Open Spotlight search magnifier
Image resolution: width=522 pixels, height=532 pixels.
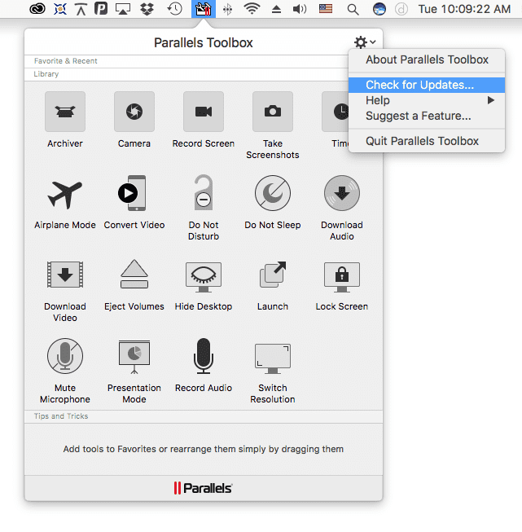click(x=353, y=9)
